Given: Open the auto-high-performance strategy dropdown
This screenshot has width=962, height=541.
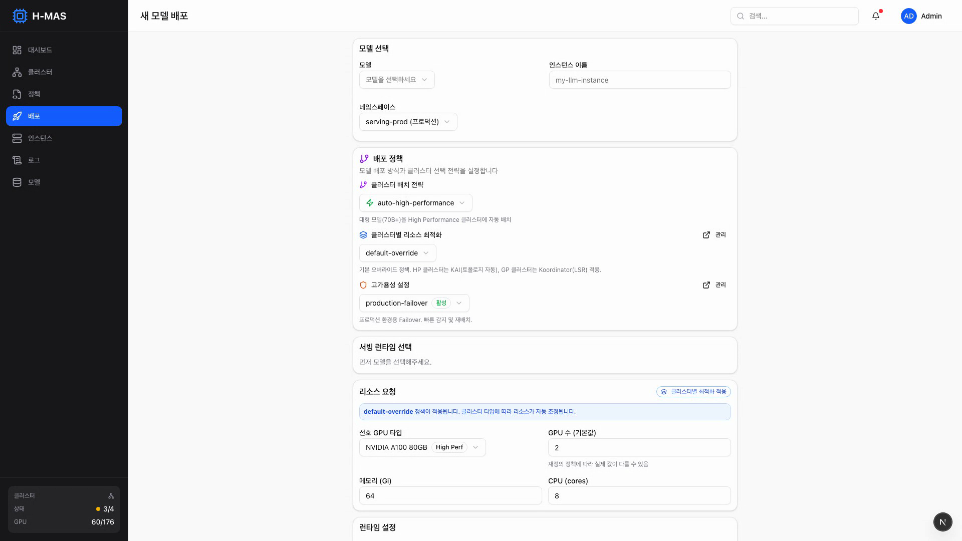Looking at the screenshot, I should (x=415, y=203).
